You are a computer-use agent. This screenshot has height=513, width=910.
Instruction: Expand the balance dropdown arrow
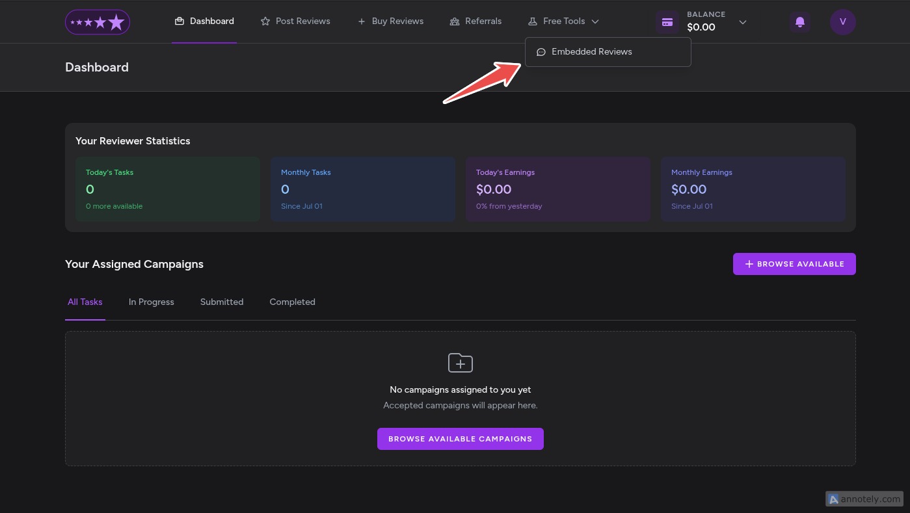tap(742, 22)
